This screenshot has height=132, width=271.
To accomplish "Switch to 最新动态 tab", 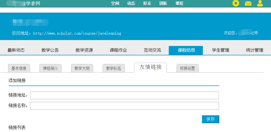I will 16,50.
